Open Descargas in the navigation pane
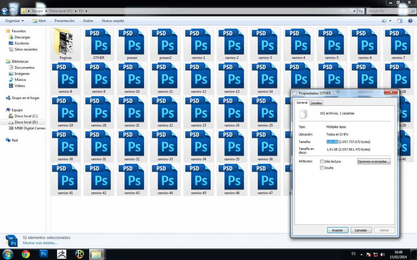The image size is (417, 260). (x=22, y=37)
